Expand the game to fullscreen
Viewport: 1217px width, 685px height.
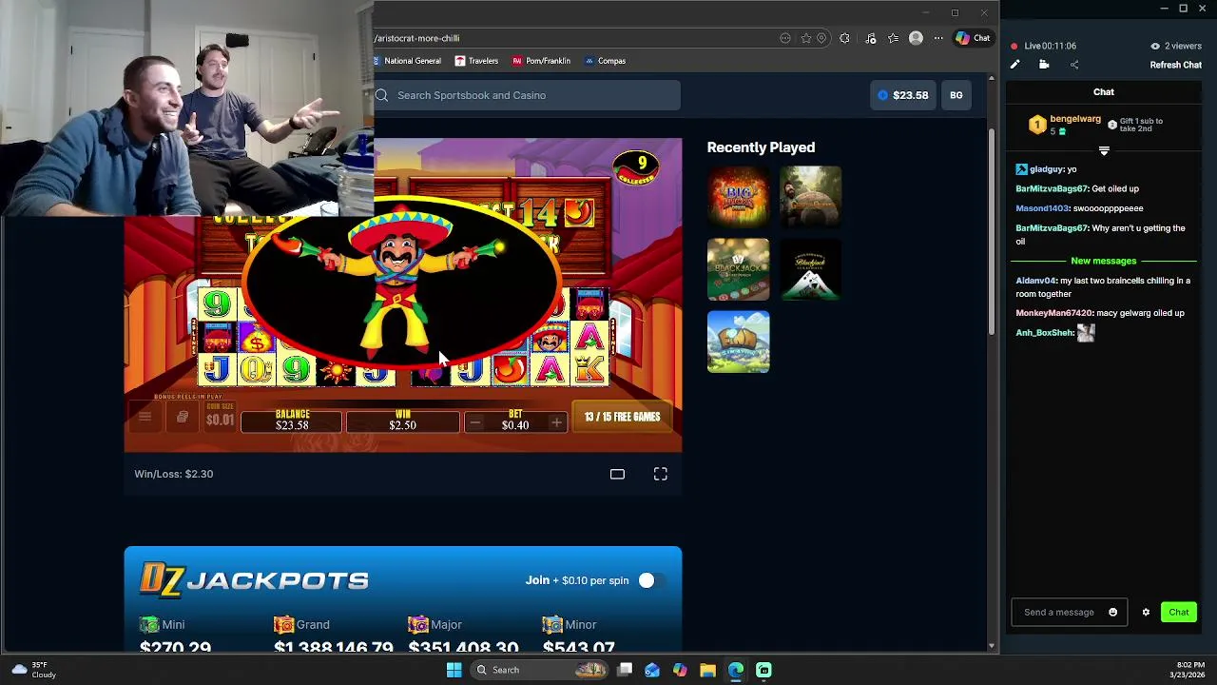coord(661,474)
